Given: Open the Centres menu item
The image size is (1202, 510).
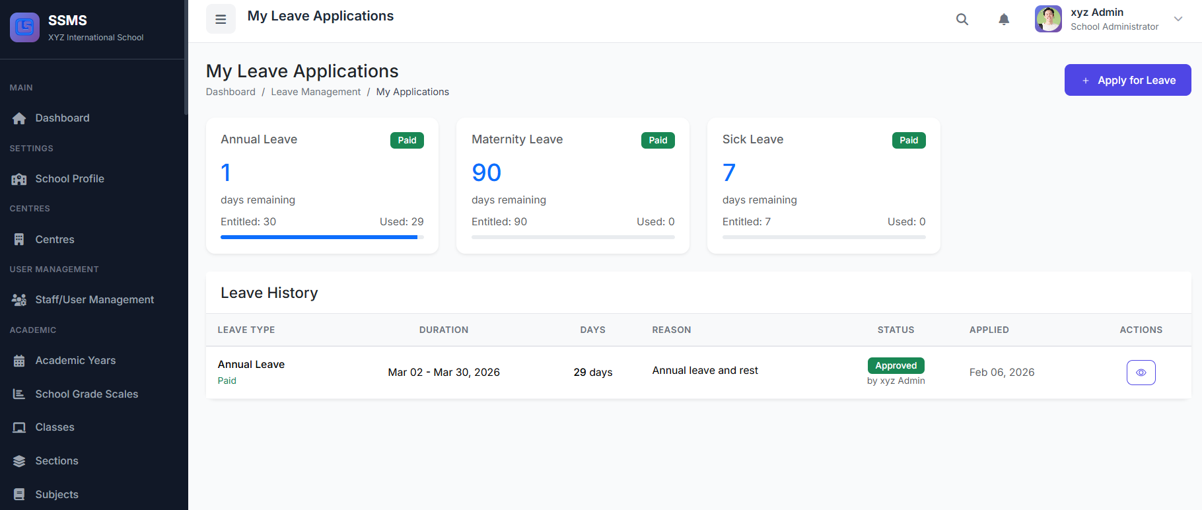Looking at the screenshot, I should point(55,239).
